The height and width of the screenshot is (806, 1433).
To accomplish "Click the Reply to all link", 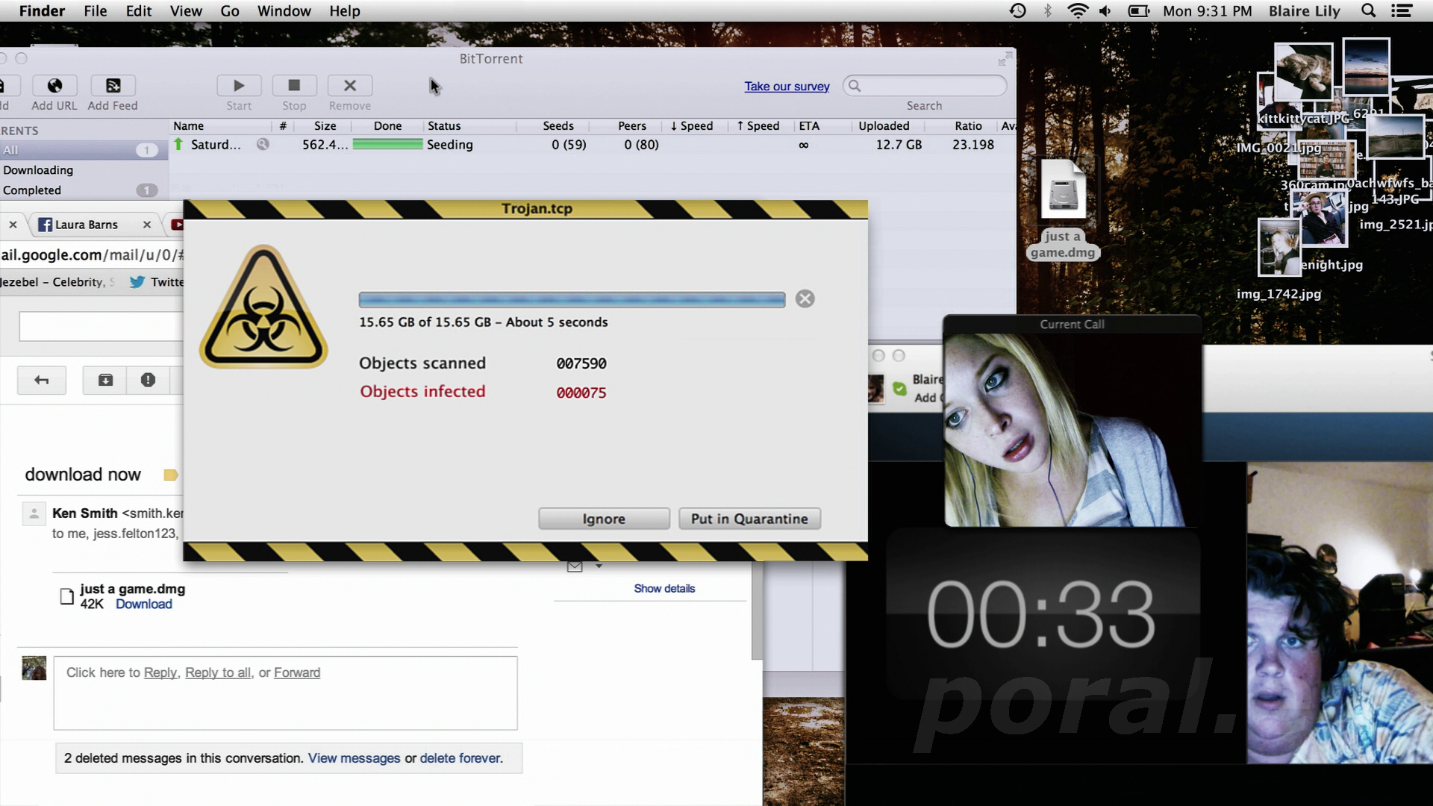I will tap(218, 672).
